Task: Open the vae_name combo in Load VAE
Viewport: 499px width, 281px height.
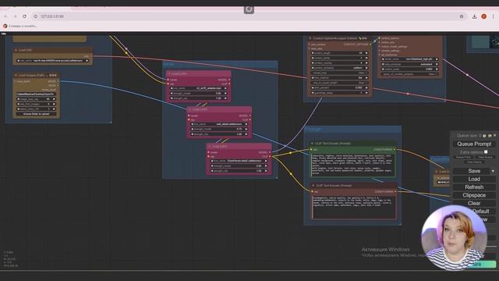Action: [52, 61]
